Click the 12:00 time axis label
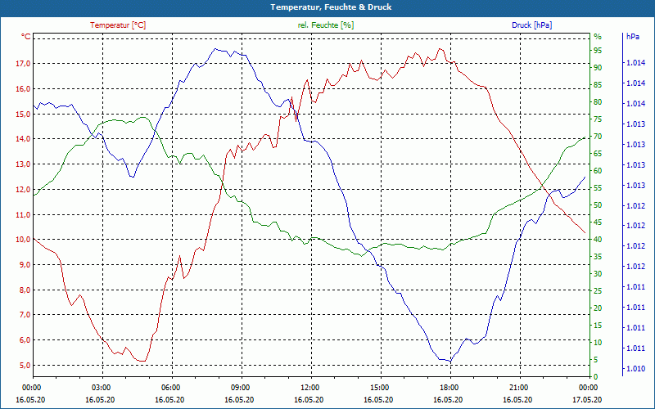This screenshot has width=655, height=409. pyautogui.click(x=309, y=388)
